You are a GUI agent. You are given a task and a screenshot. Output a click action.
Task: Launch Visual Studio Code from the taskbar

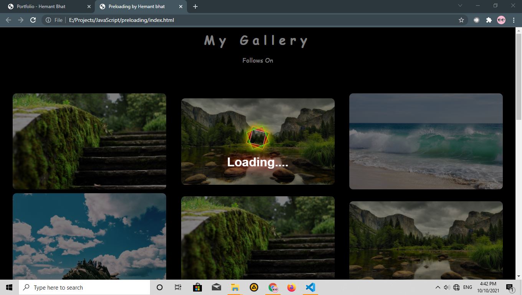coord(310,287)
